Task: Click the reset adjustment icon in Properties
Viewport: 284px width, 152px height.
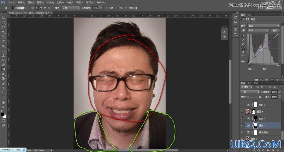Action: 267,79
